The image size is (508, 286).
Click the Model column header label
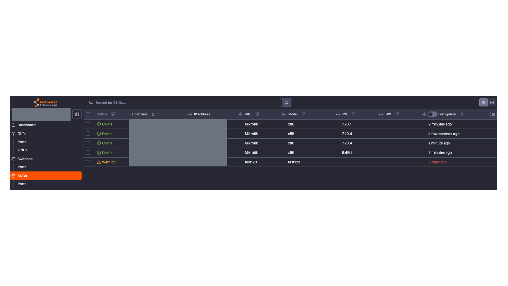[x=293, y=114]
